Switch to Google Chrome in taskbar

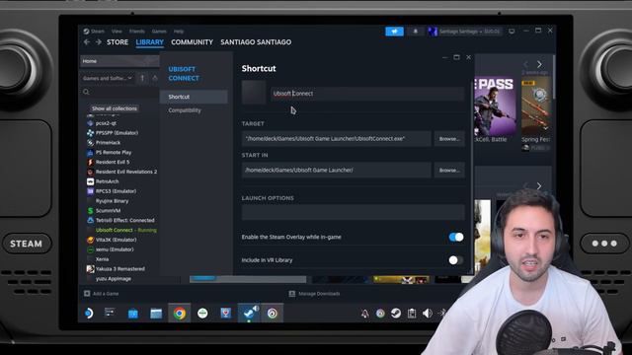pos(180,314)
